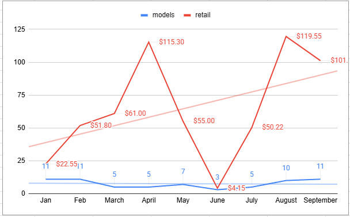The image size is (350, 217).
Task: Click models value 3 above June
Action: click(x=218, y=177)
